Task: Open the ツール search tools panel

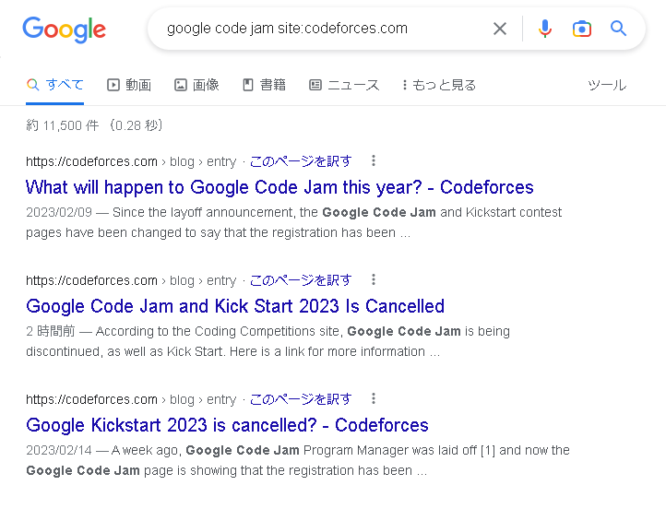Action: tap(606, 85)
